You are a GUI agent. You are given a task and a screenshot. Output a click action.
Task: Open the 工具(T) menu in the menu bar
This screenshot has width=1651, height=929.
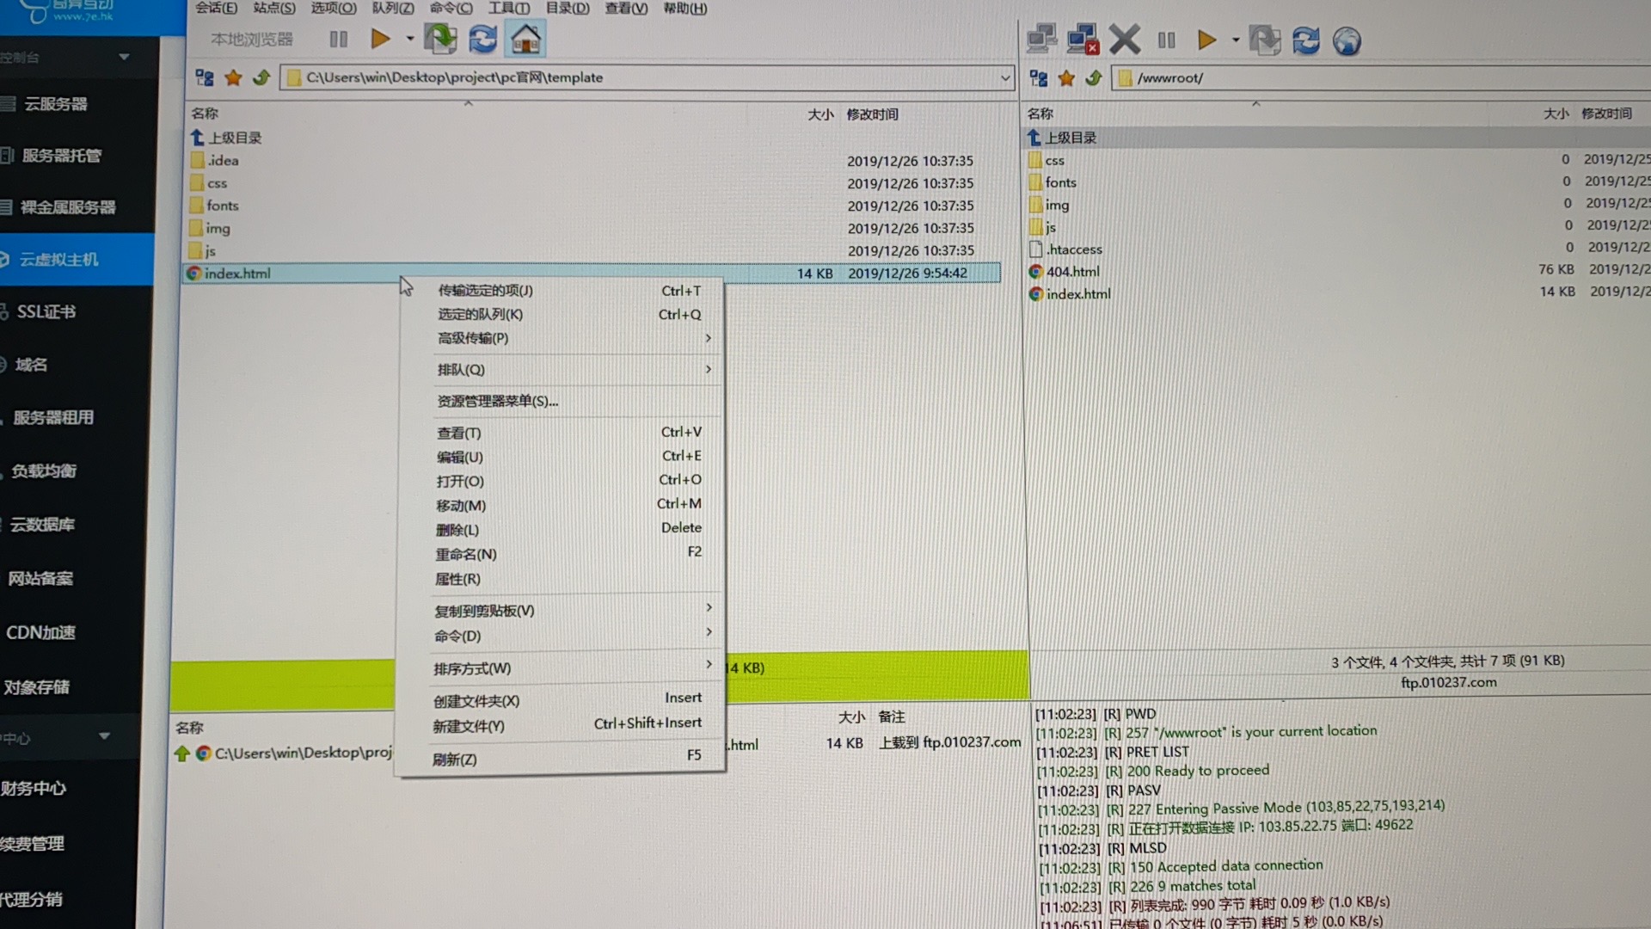508,9
